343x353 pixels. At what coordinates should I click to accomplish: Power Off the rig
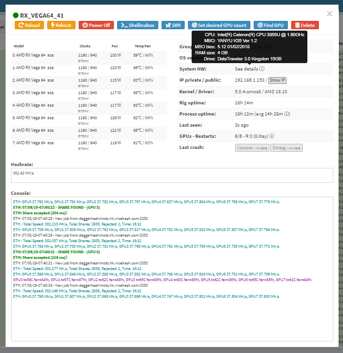click(96, 25)
